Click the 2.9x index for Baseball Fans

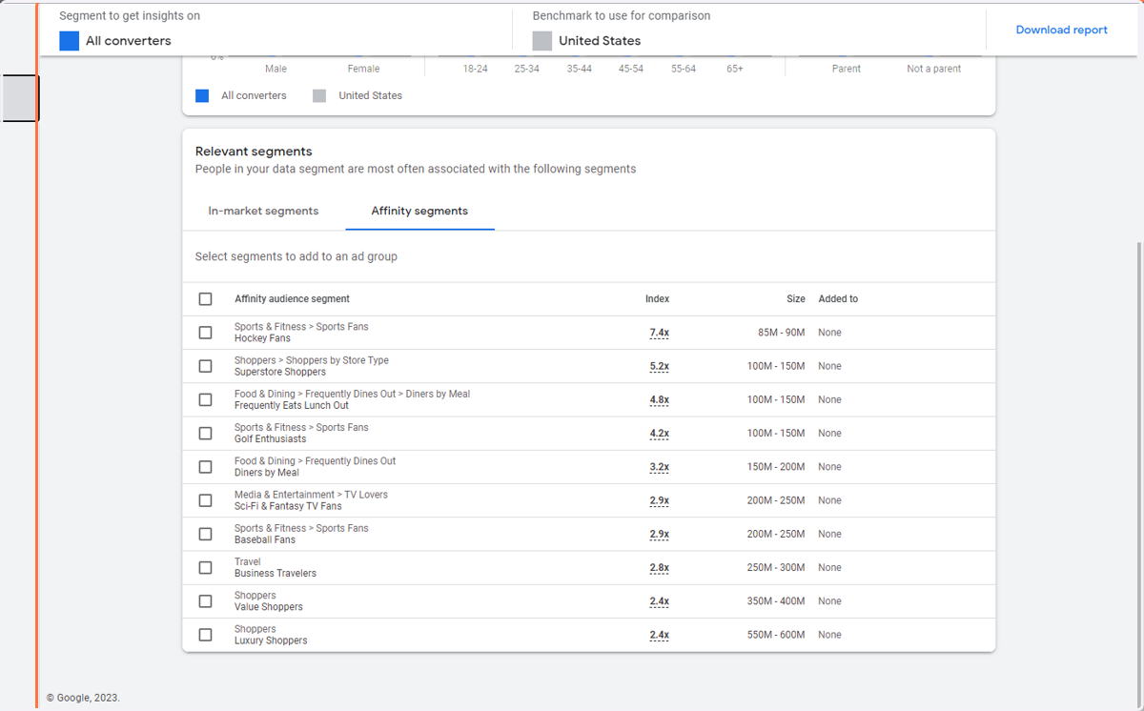click(659, 534)
